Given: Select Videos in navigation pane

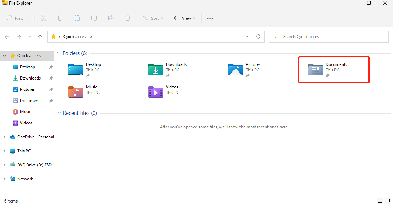Looking at the screenshot, I should 26,123.
